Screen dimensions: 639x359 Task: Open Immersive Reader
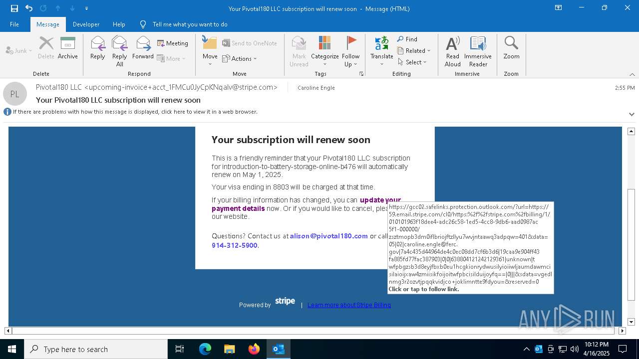point(478,51)
